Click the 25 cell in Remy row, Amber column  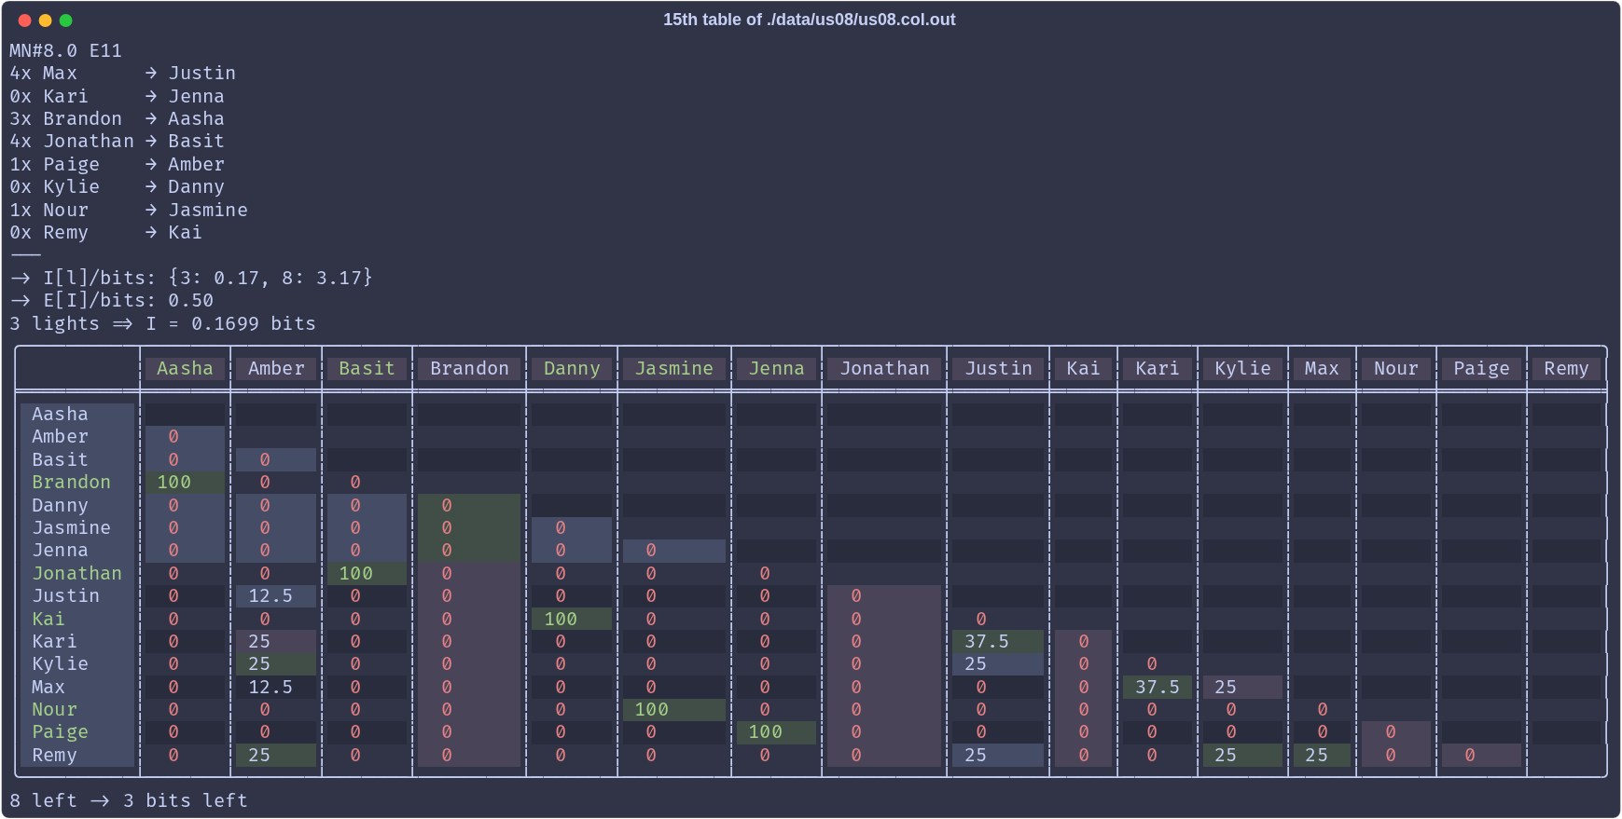[276, 755]
